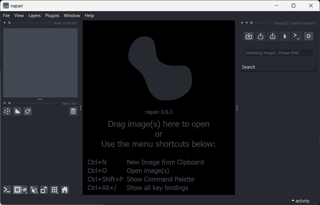This screenshot has height=205, width=320.
Task: Click the roll dimensions button
Action: click(34, 190)
